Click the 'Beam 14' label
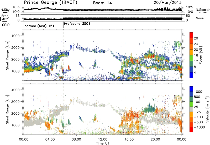Image resolution: width=210 pixels, height=145 pixels. tap(102, 3)
